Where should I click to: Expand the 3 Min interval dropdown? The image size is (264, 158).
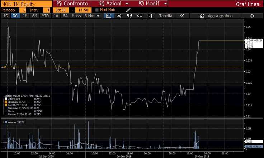pyautogui.click(x=92, y=16)
